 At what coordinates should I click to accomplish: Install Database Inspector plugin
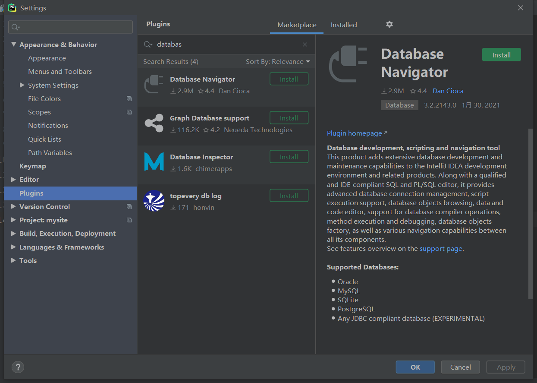pyautogui.click(x=289, y=157)
